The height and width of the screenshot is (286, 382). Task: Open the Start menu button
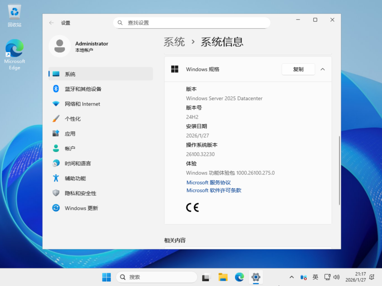[x=106, y=277]
